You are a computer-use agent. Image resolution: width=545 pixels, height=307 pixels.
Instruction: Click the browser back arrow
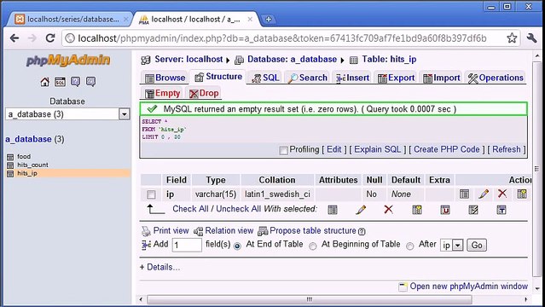[x=14, y=38]
